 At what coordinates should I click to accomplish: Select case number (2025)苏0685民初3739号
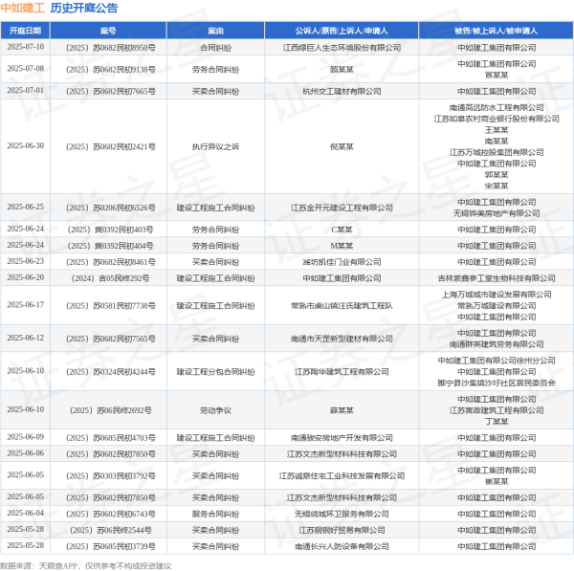pos(111,546)
